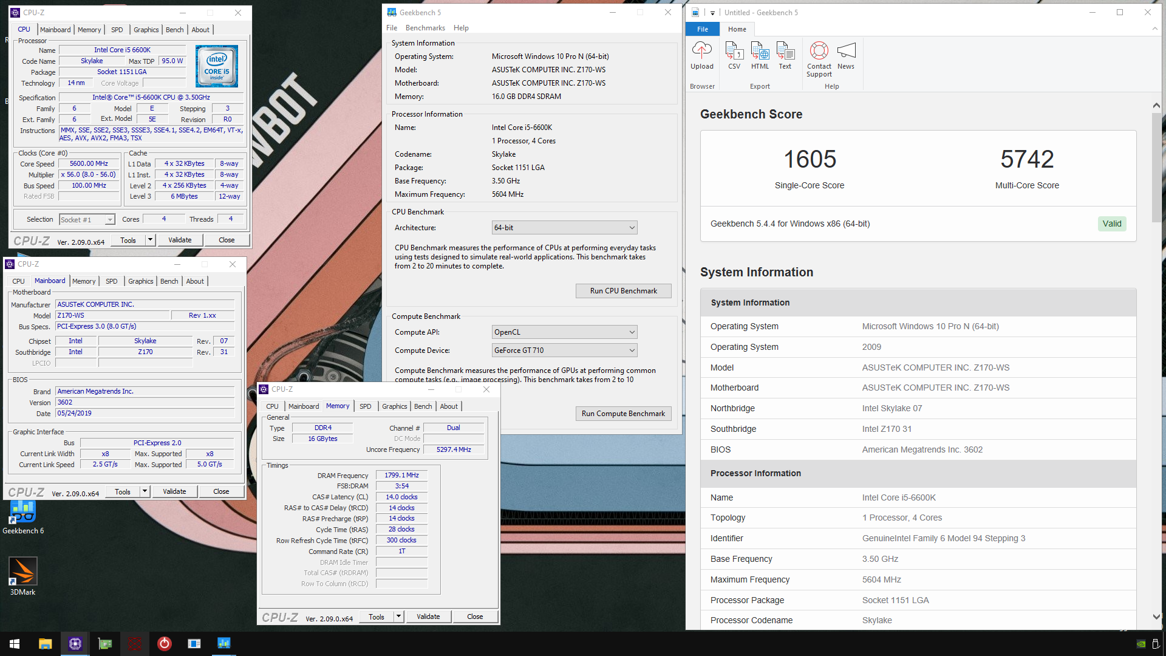The width and height of the screenshot is (1166, 656).
Task: Open the Help menu in Geekbench 5
Action: coord(461,28)
